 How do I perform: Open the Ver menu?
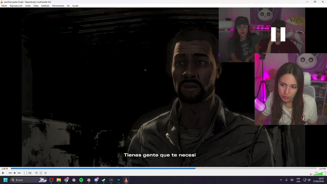68,6
